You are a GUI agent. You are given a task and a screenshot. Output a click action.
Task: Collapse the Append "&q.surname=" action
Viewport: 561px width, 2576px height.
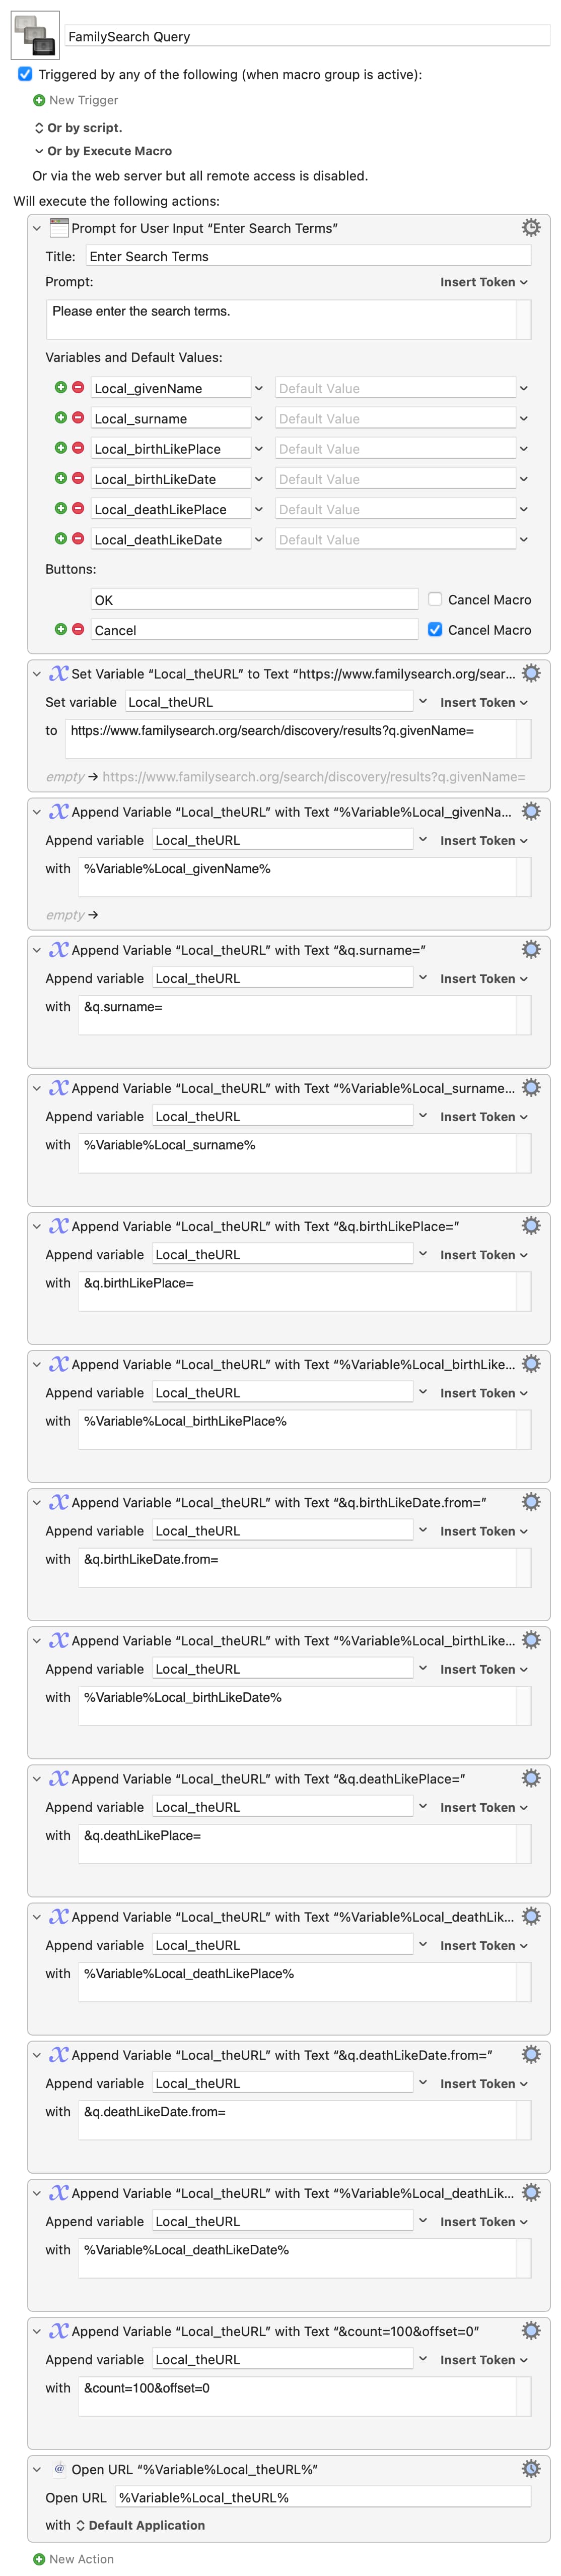click(37, 950)
